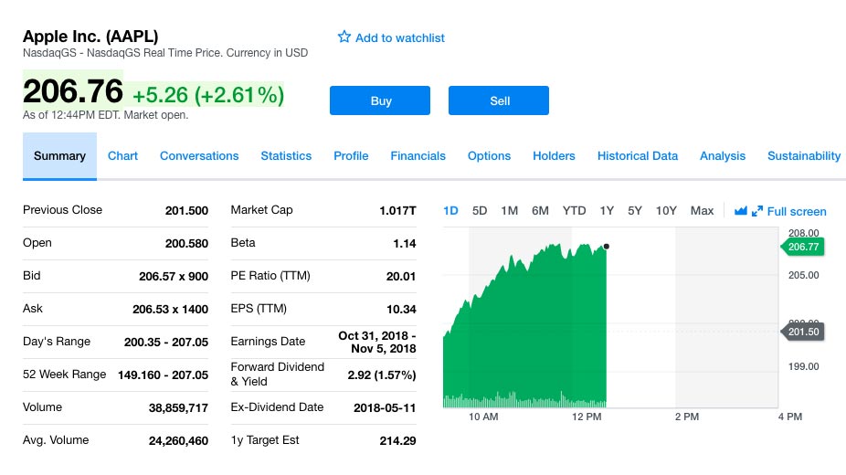
Task: Choose the 1Y chart range
Action: 607,211
